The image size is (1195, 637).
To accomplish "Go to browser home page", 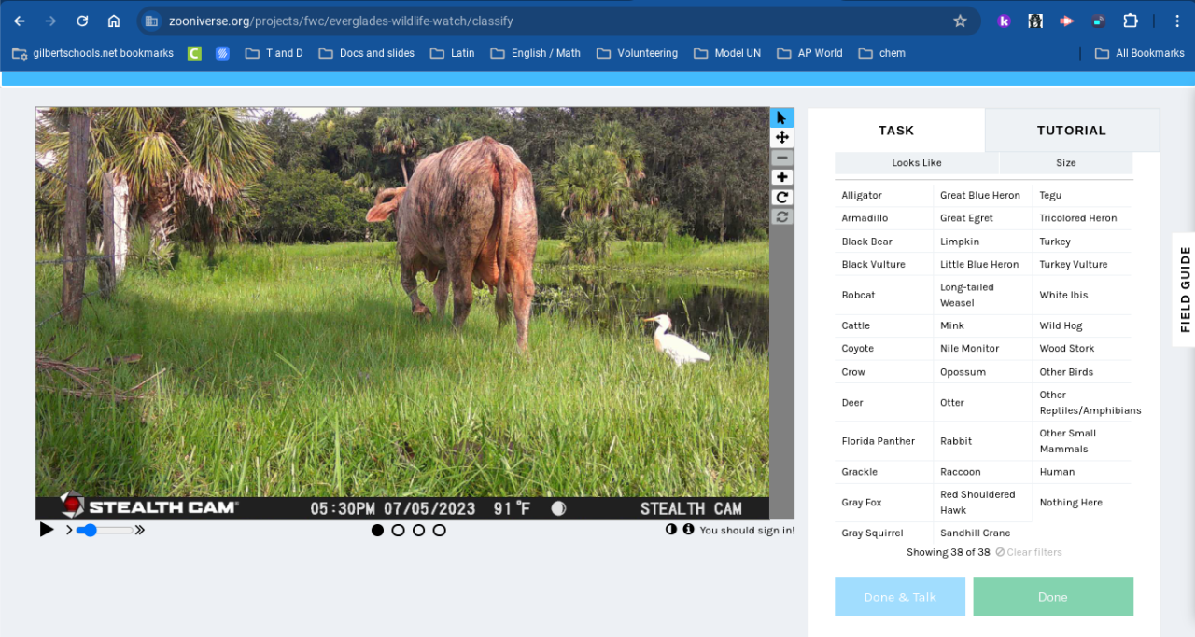I will (114, 21).
